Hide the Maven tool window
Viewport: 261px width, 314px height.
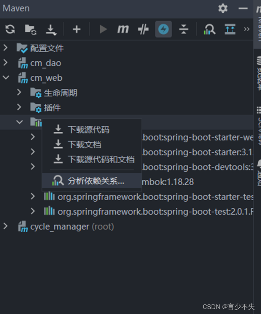click(243, 8)
